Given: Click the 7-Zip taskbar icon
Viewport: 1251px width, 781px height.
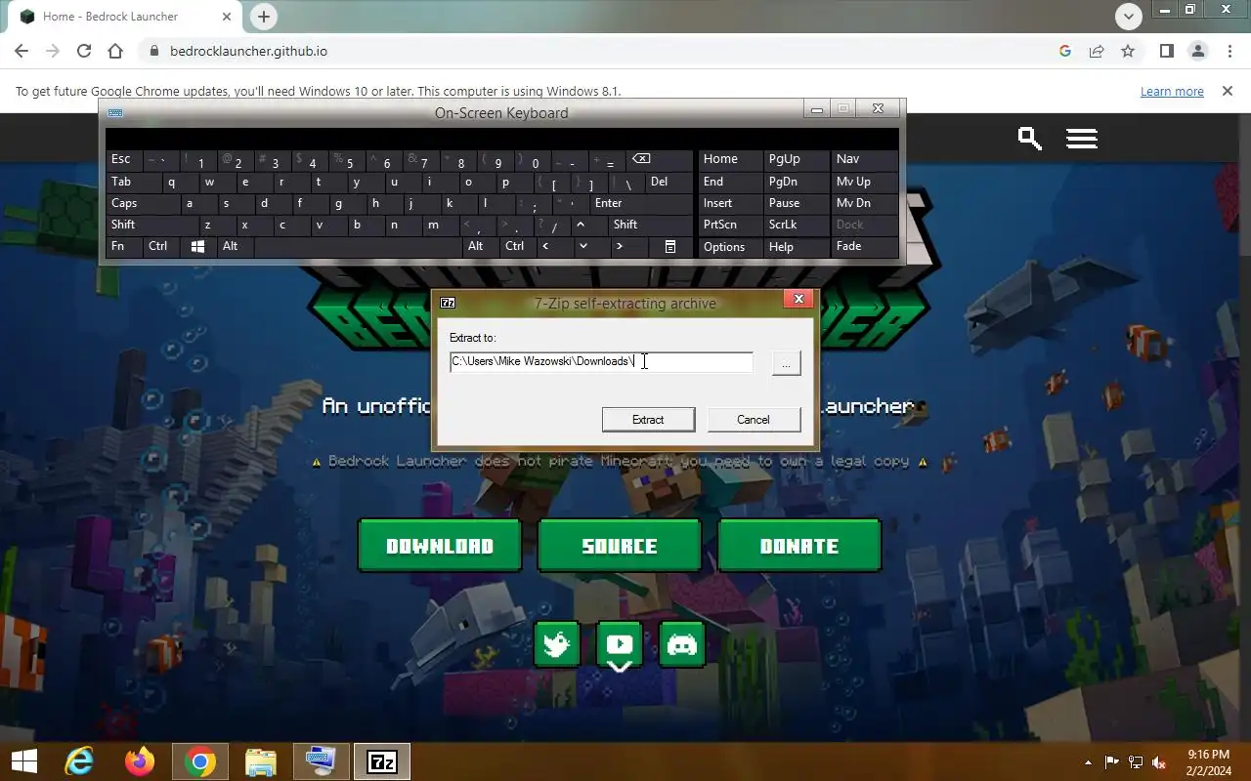Looking at the screenshot, I should click(381, 761).
